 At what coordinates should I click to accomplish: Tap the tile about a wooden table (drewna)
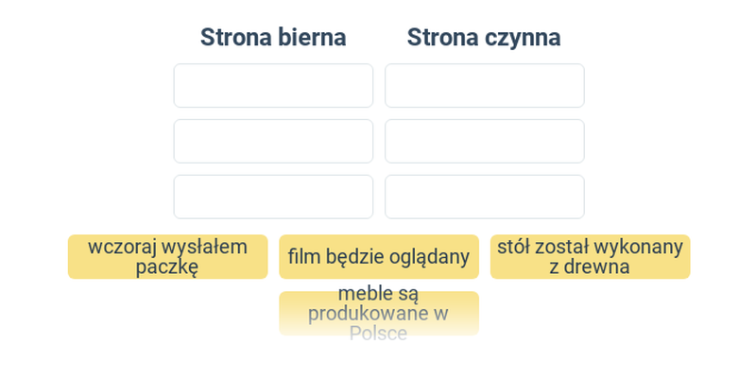590,256
